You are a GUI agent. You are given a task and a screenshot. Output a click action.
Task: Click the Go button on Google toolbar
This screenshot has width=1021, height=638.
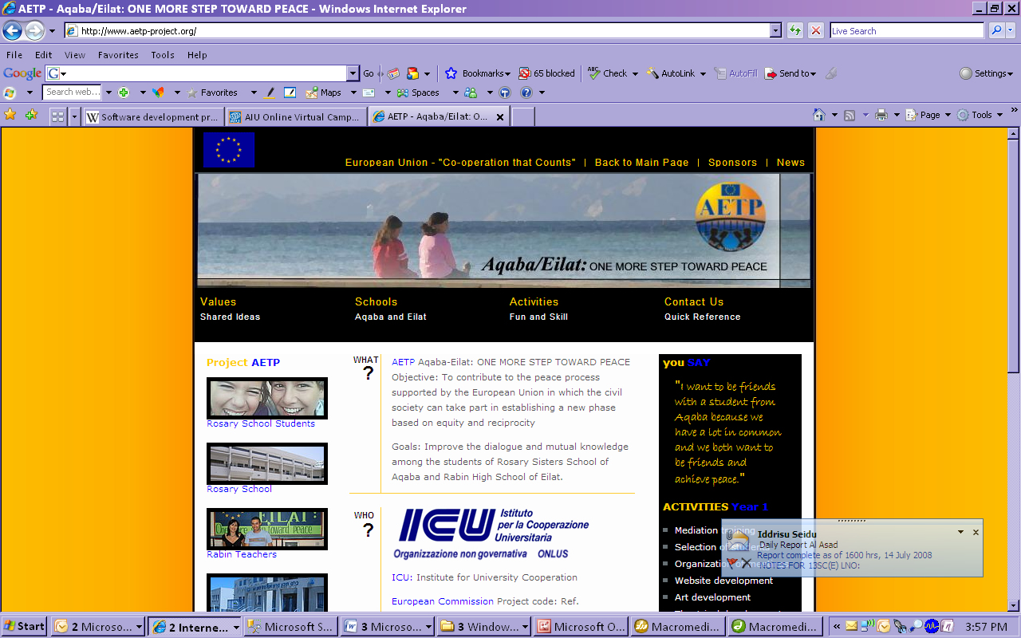(x=369, y=73)
